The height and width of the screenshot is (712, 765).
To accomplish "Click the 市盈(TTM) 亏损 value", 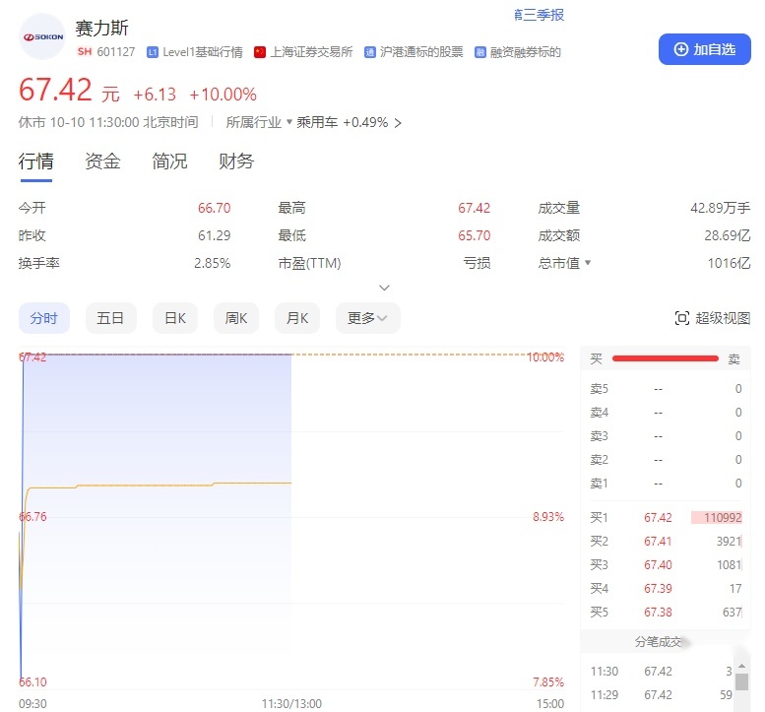I will (x=477, y=264).
